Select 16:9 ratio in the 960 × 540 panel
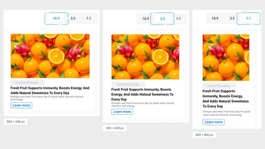The height and width of the screenshot is (149, 265). tap(56, 18)
